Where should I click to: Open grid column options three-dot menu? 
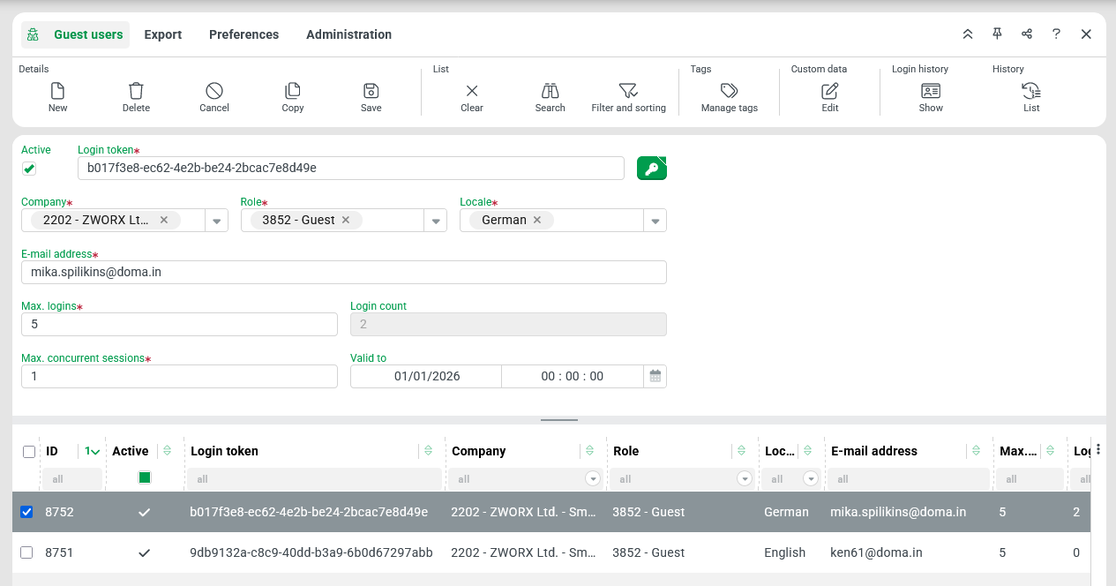click(1098, 449)
